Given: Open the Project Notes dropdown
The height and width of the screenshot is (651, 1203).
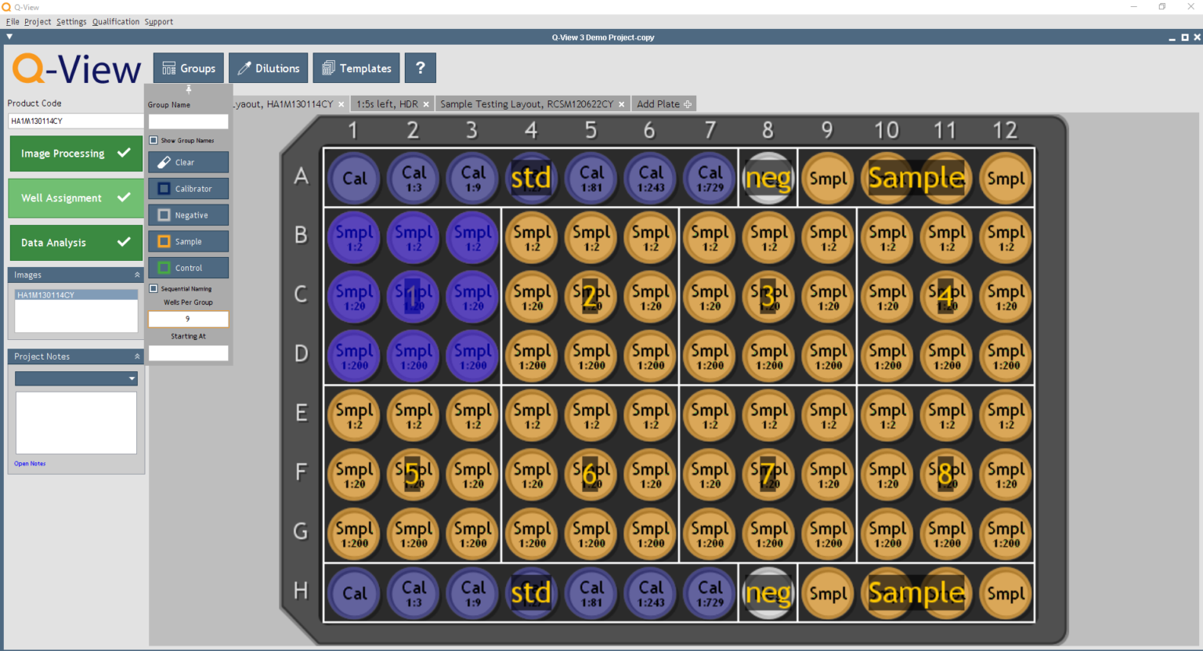Looking at the screenshot, I should (x=132, y=378).
